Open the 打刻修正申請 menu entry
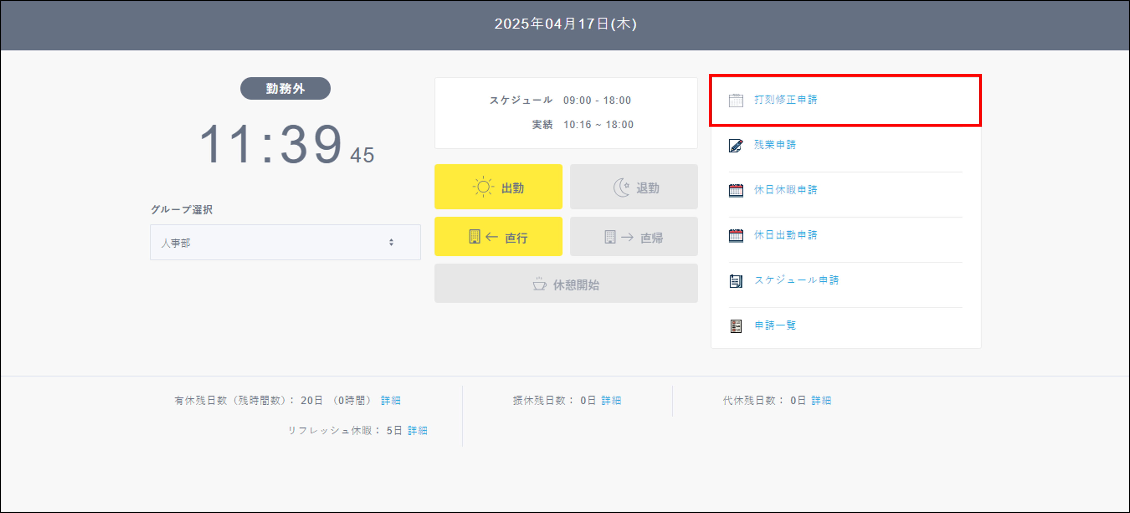This screenshot has width=1130, height=513. tap(785, 100)
